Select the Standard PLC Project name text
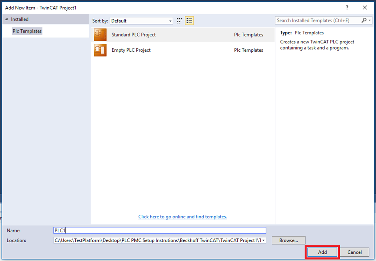 point(134,35)
